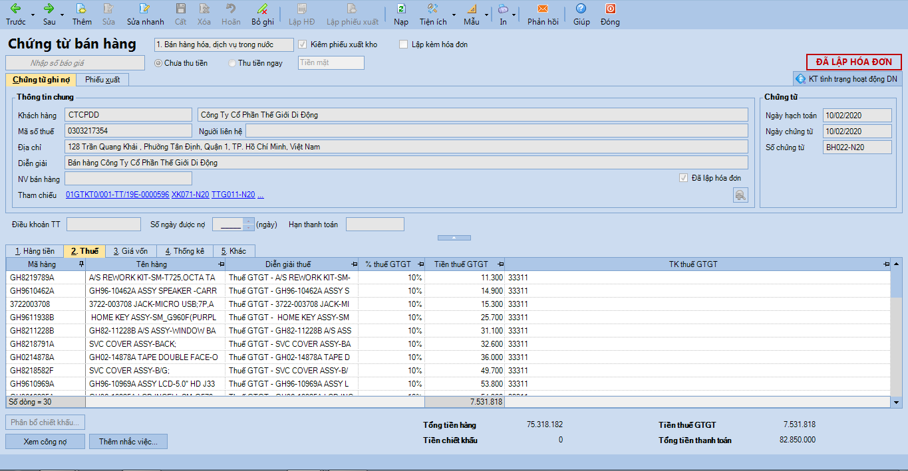This screenshot has width=908, height=471.
Task: Click the Ngày hạch toán date field
Action: (x=857, y=116)
